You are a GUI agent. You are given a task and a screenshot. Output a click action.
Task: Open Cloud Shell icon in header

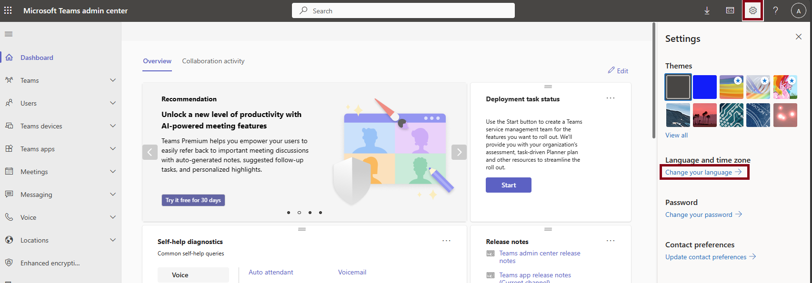[730, 10]
